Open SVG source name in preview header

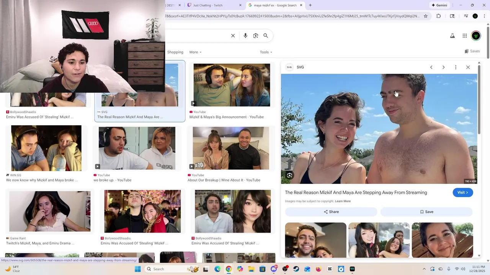coord(300,67)
